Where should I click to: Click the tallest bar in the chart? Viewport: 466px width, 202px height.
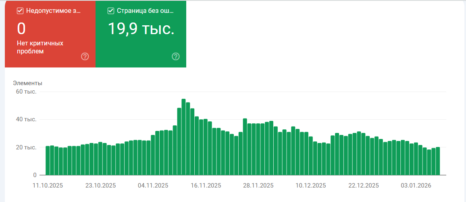(183, 137)
